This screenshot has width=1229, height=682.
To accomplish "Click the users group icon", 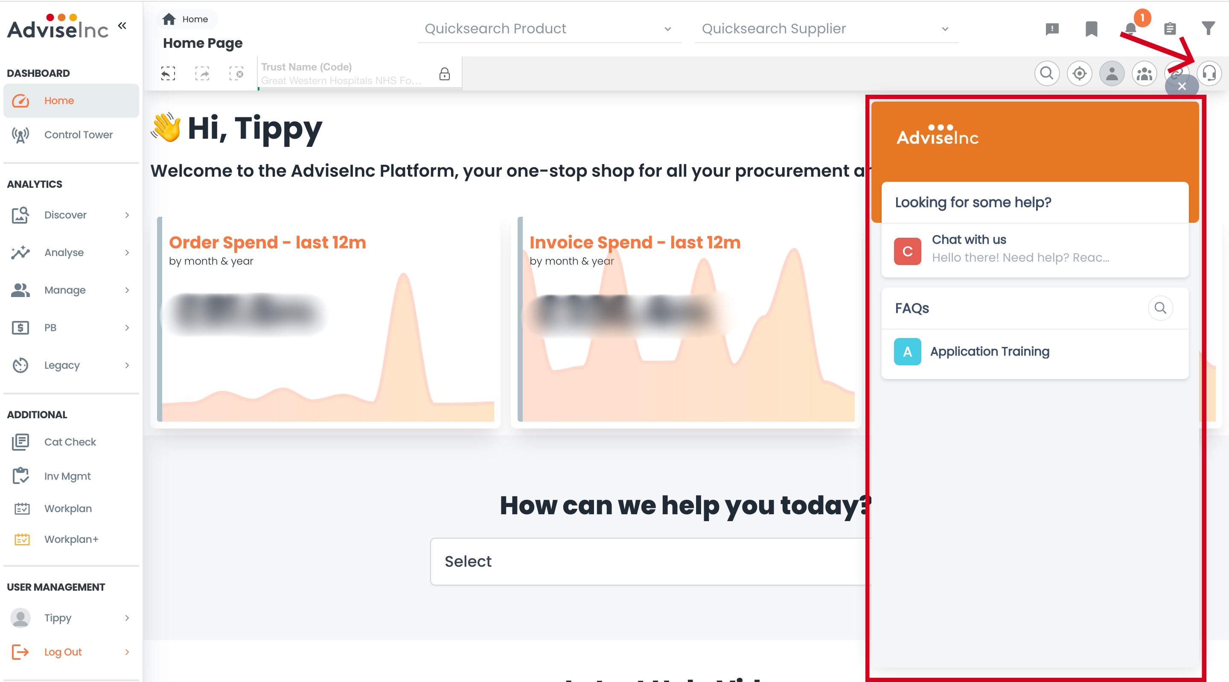I will point(1144,73).
